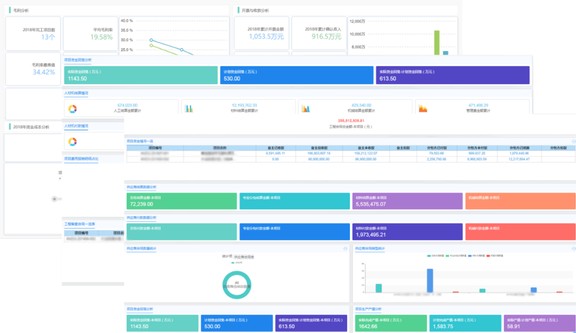Click the 业主已收款 column header
This screenshot has height=333, width=576.
pyautogui.click(x=277, y=147)
